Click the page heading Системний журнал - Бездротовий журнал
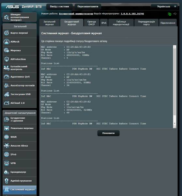182x196 pixels. coord(71,33)
